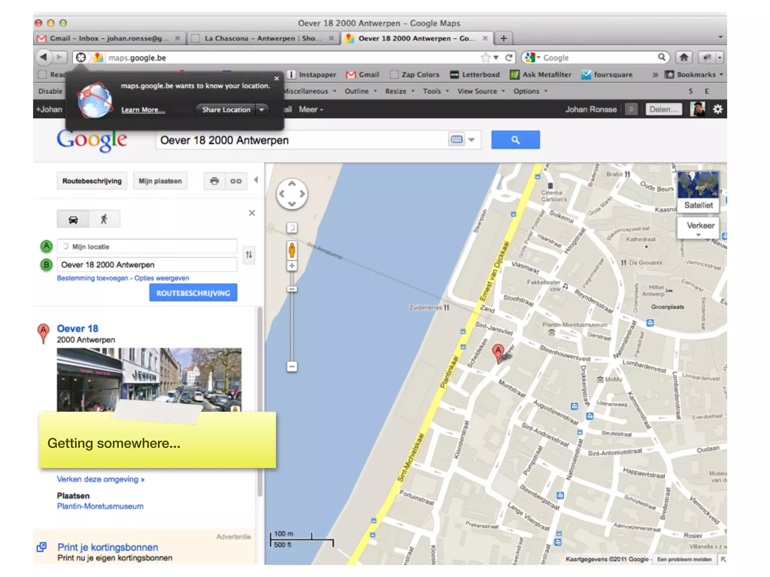Open the Meer menu in the black bar
Screen dimensions: 770x577
point(311,110)
